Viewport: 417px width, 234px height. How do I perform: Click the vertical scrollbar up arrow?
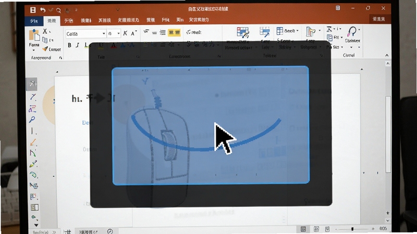[388, 63]
